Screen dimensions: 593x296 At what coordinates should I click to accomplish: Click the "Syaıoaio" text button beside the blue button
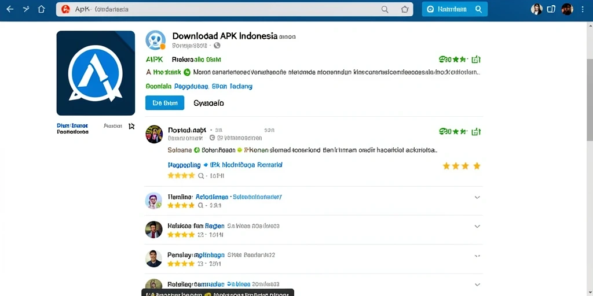click(x=208, y=103)
